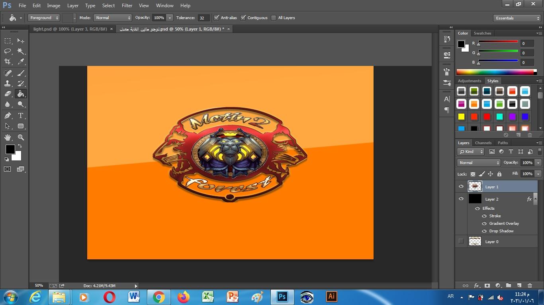
Task: Toggle Drop Shadow effect visibility
Action: (x=484, y=231)
